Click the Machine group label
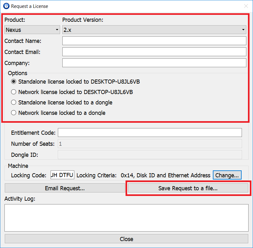Image resolution: width=253 pixels, height=248 pixels. pyautogui.click(x=18, y=166)
